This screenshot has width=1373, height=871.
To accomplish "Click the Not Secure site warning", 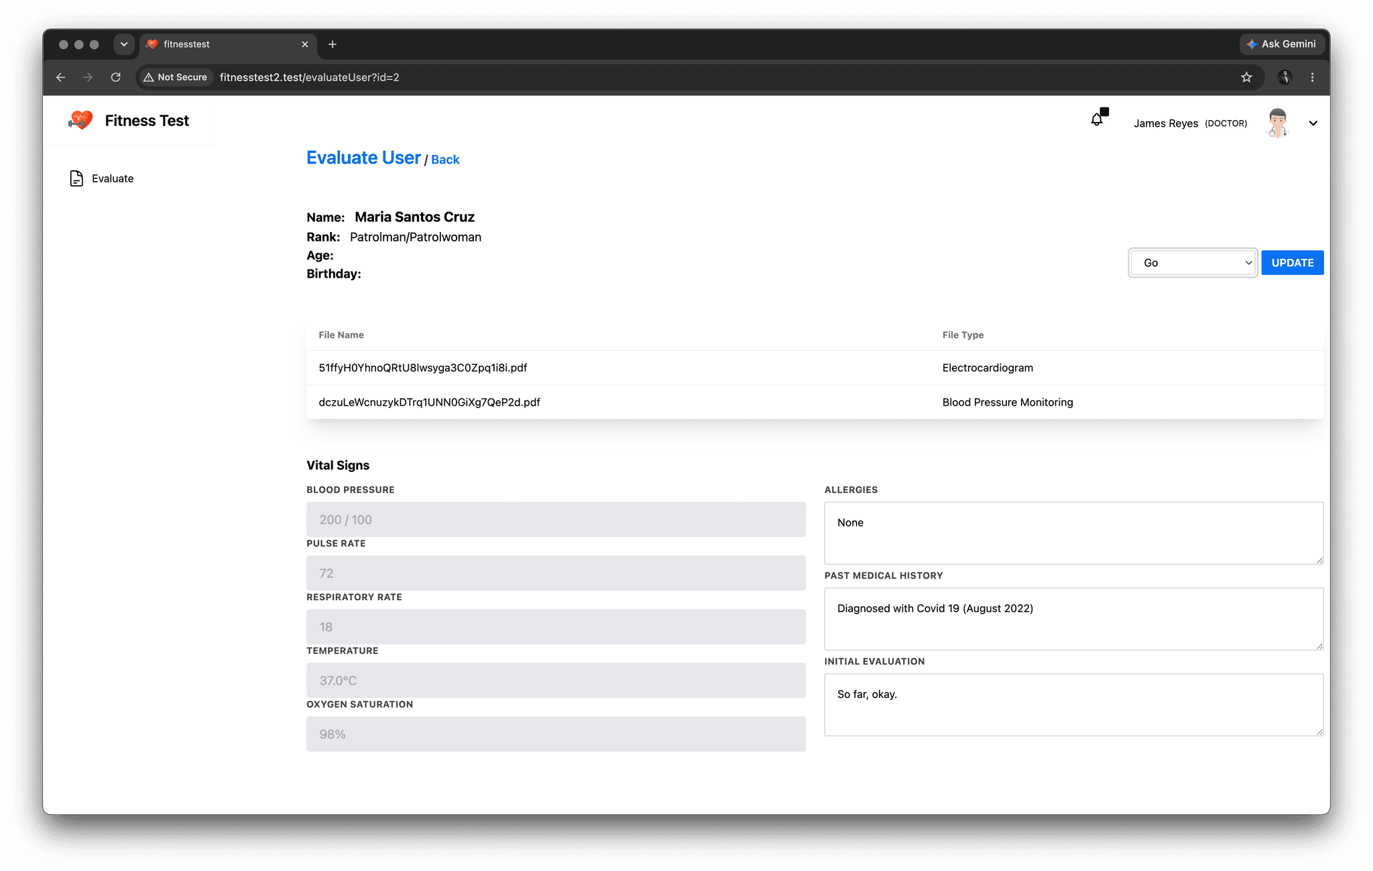I will coord(176,77).
